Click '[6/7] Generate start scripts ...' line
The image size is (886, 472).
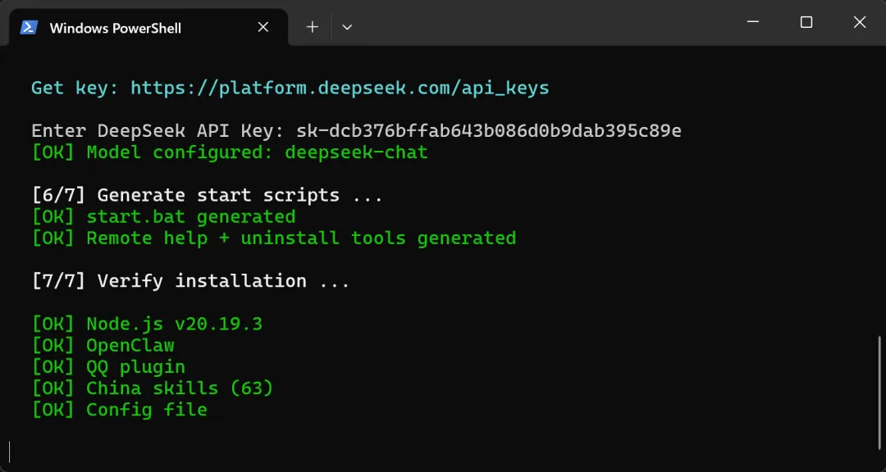point(208,195)
